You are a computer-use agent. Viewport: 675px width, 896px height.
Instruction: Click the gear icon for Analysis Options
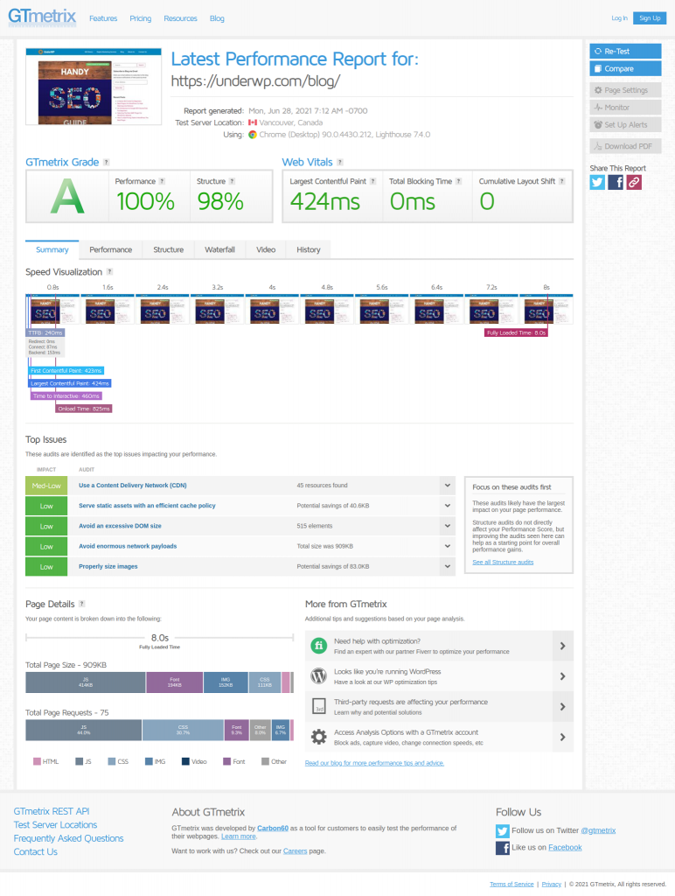(x=318, y=737)
